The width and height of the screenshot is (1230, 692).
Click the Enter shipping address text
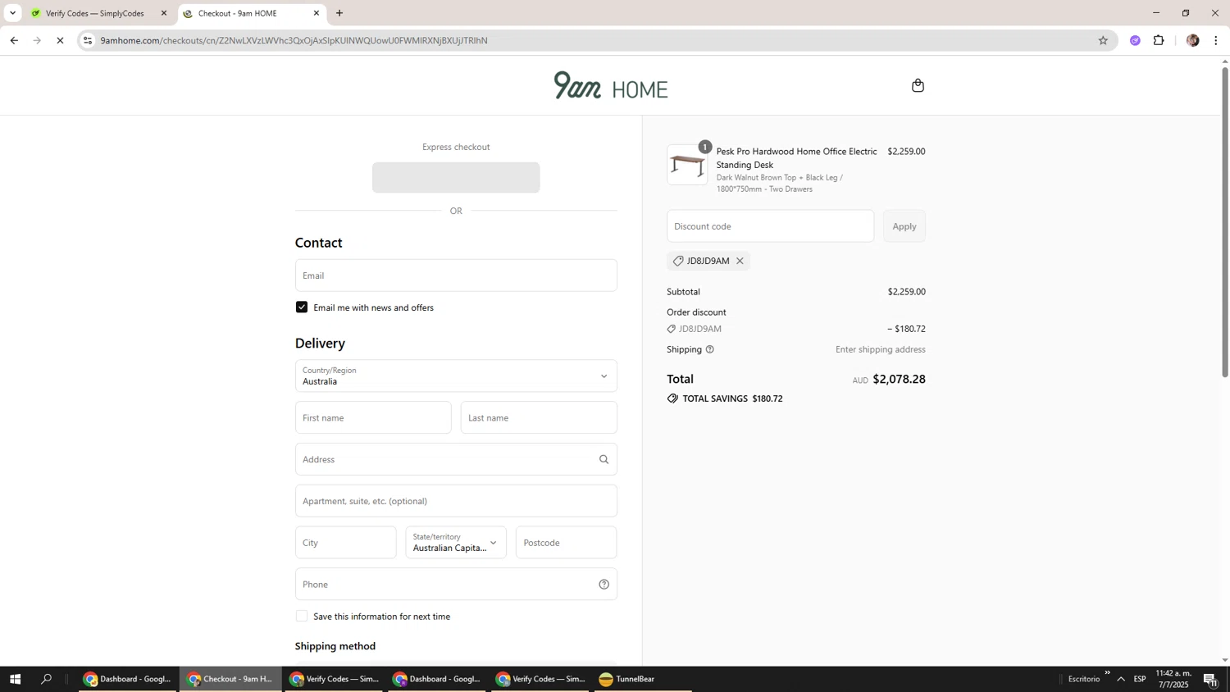(x=880, y=349)
